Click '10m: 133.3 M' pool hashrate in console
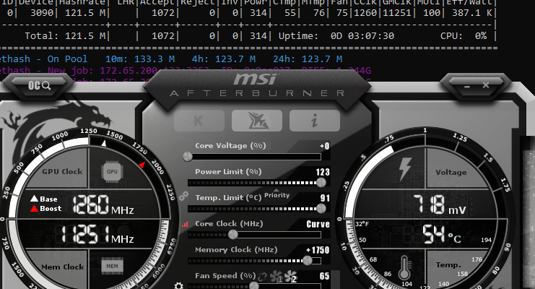The width and height of the screenshot is (535, 289). (x=140, y=59)
